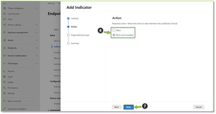
Task: Click the Settings gear icon
Action: [4, 93]
